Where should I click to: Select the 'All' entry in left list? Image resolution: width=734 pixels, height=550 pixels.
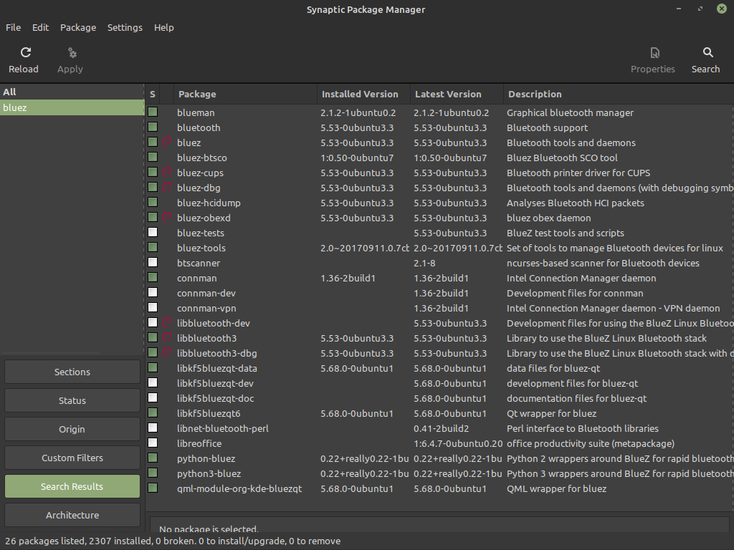pos(10,92)
